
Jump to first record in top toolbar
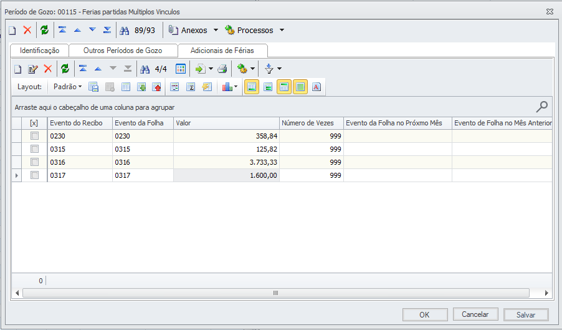point(62,30)
